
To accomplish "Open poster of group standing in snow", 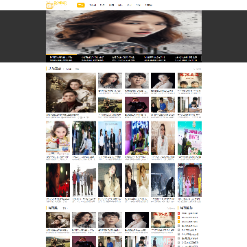I will [84, 180].
